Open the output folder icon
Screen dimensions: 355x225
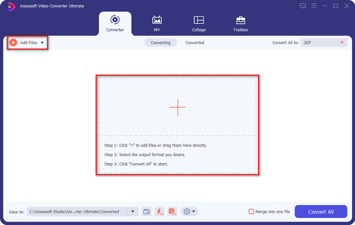click(x=147, y=211)
